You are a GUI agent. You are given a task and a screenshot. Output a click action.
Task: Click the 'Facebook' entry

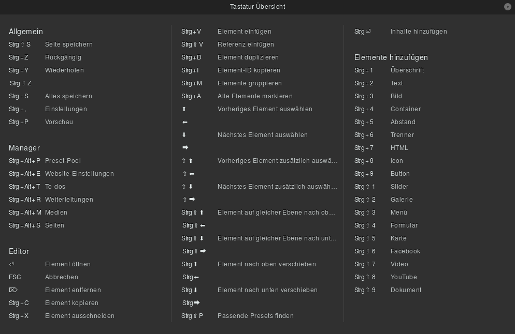click(x=405, y=251)
